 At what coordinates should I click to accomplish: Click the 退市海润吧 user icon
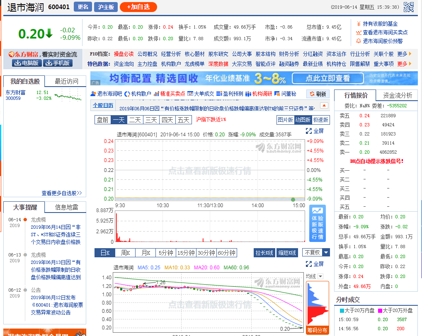(93, 94)
